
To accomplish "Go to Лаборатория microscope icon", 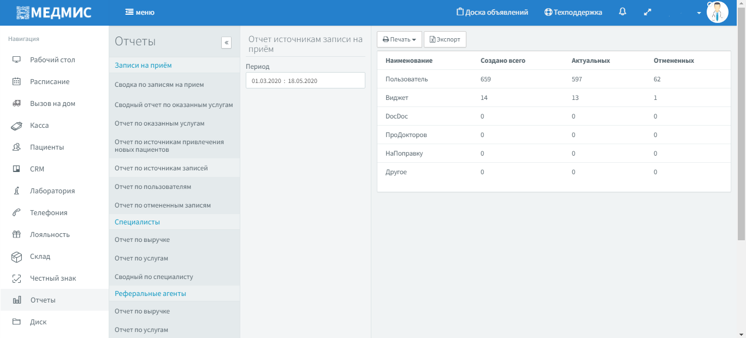I will [x=16, y=191].
